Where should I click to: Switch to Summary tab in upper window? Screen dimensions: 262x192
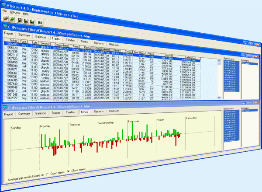24,35
